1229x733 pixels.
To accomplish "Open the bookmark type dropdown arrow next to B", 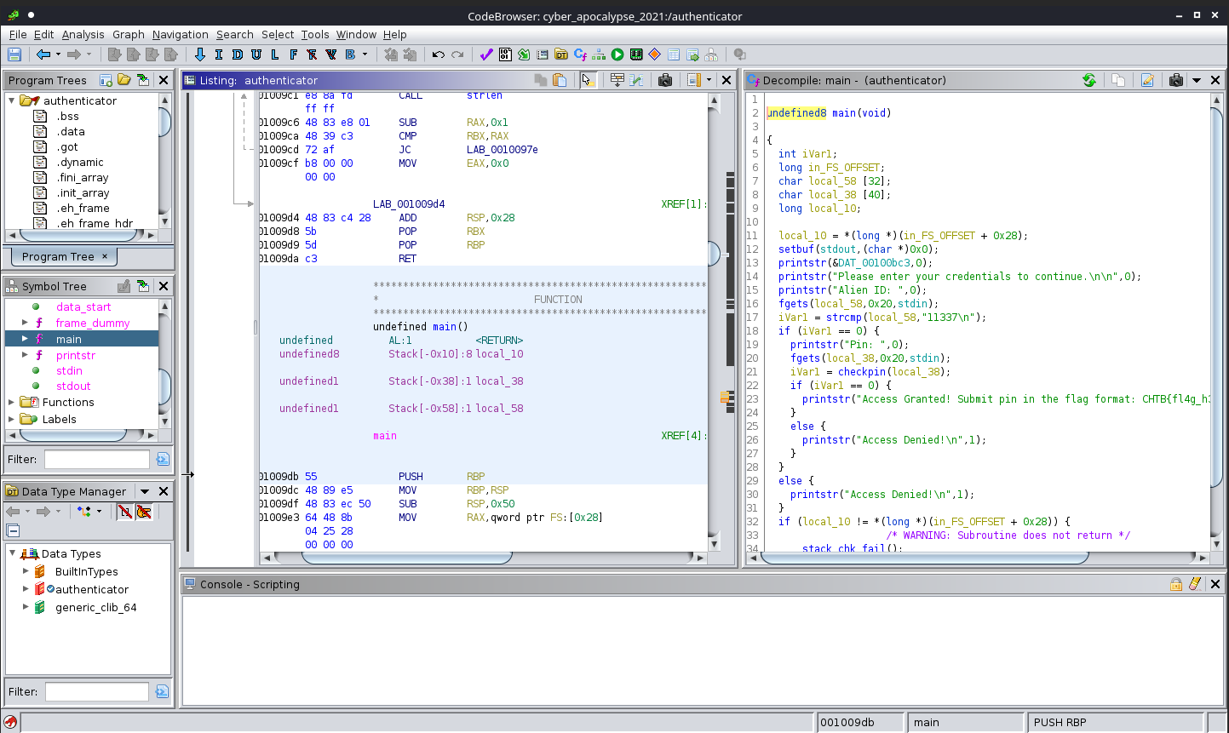I will click(x=365, y=54).
